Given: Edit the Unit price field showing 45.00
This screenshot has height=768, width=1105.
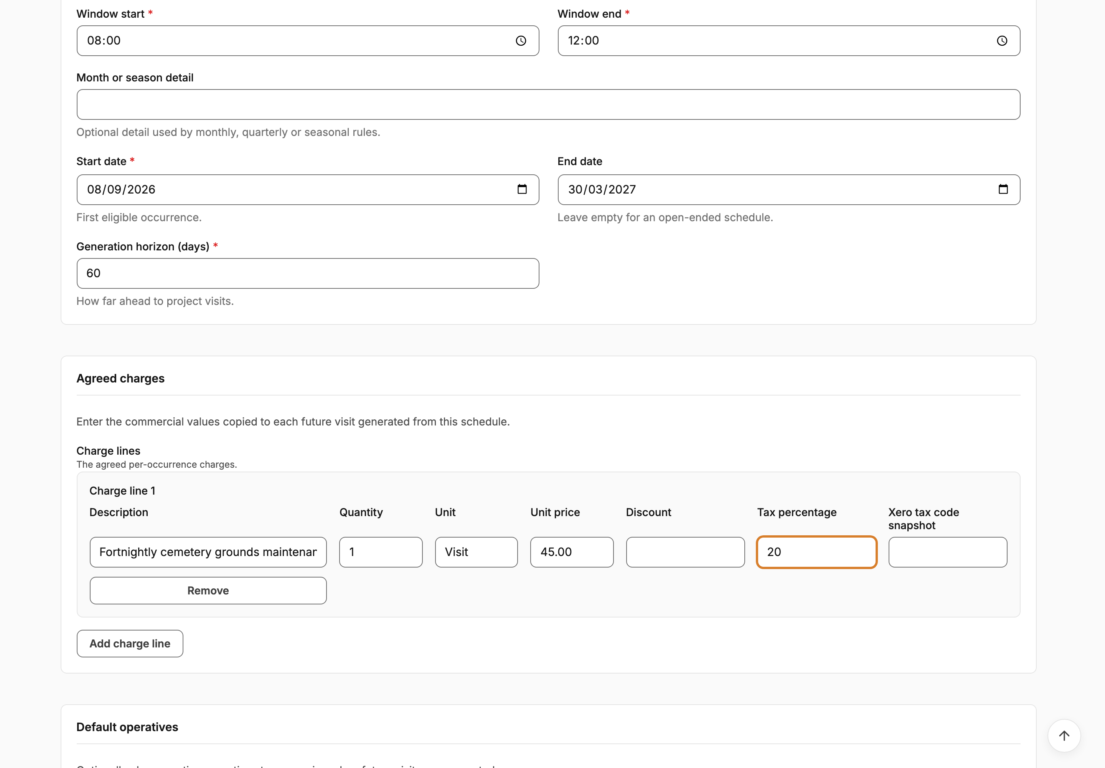Looking at the screenshot, I should pos(572,552).
